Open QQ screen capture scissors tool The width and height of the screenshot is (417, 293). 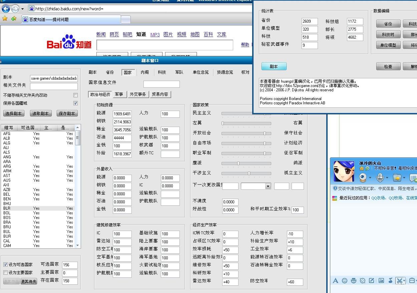coord(399,281)
